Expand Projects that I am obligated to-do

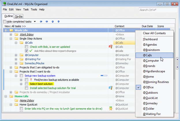(11, 67)
